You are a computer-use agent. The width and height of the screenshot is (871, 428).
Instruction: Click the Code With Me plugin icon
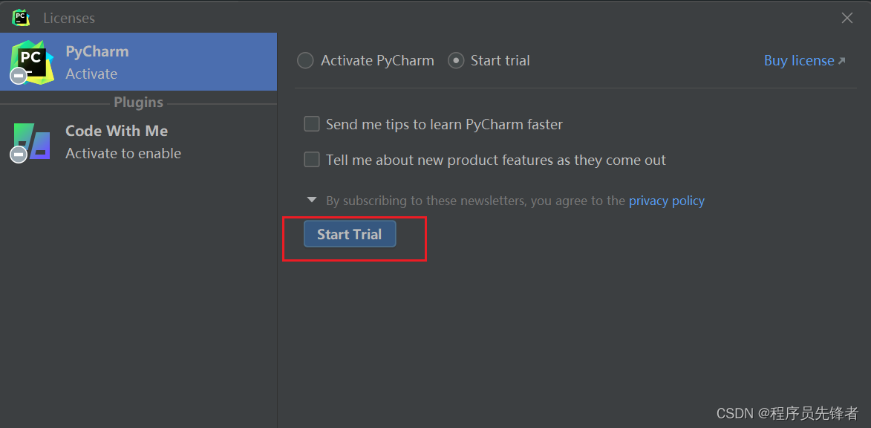click(32, 141)
